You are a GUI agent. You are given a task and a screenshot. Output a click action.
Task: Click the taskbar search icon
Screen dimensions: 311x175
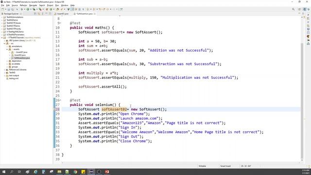click(x=12, y=172)
